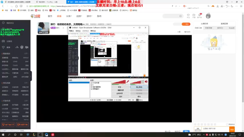The height and width of the screenshot is (137, 244).
Task: Open the 百度 bookmark in the bookmarks bar
Action: click(13, 10)
